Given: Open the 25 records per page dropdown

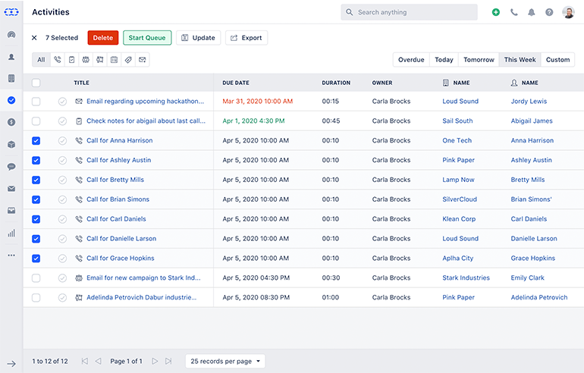Looking at the screenshot, I should pyautogui.click(x=226, y=362).
